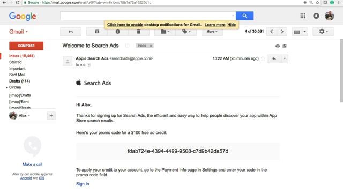Toggle the importance marker beside subject
Viewport: 343px width, 193px height.
(127, 46)
